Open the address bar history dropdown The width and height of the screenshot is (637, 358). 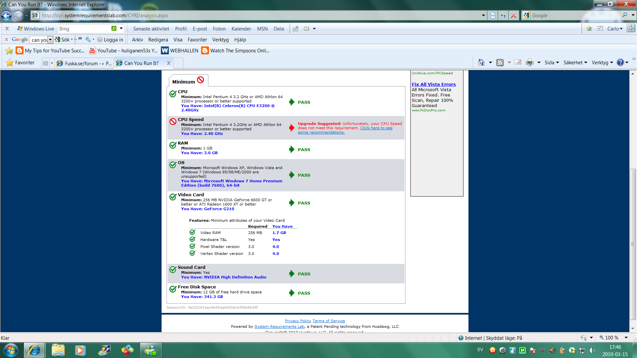point(483,16)
